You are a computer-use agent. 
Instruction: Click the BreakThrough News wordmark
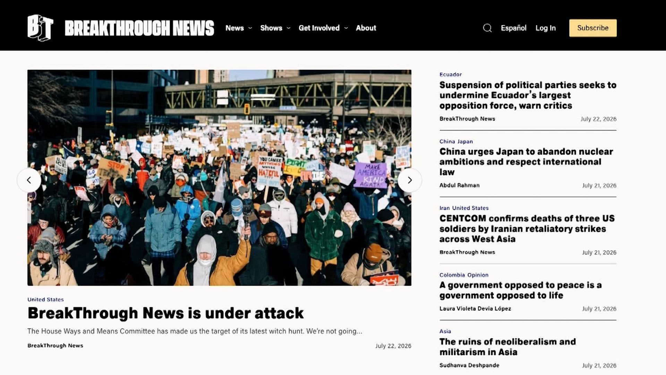(139, 28)
